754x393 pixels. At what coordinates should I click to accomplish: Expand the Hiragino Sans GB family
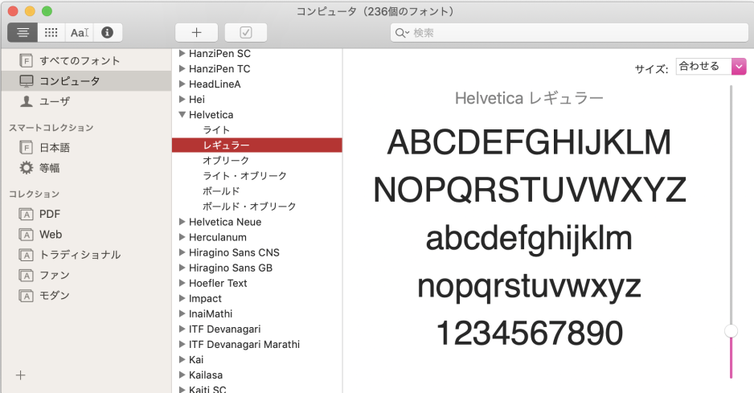(x=182, y=268)
